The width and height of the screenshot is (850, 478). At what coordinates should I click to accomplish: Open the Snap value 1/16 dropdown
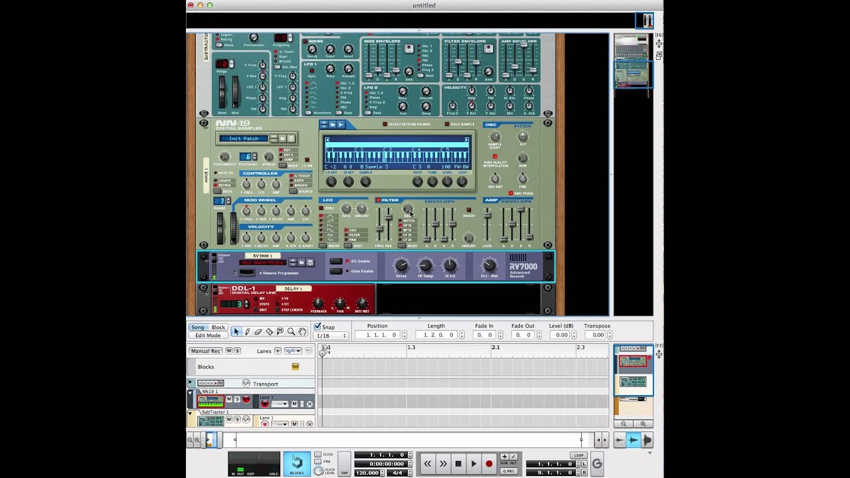[331, 336]
